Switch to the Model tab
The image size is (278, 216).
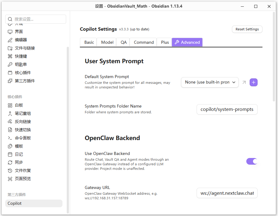pyautogui.click(x=107, y=43)
